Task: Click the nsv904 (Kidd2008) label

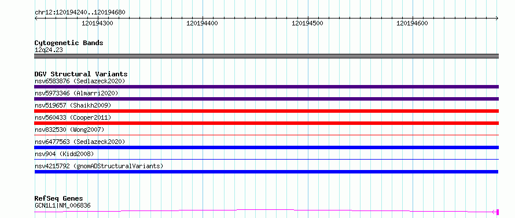Action: [x=64, y=154]
